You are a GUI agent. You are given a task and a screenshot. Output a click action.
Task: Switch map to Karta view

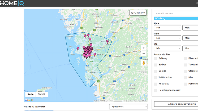coord(31,94)
